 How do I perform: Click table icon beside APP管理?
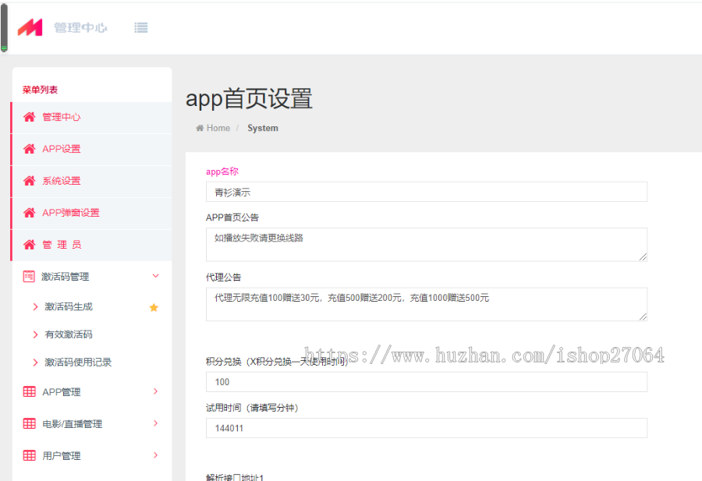(x=29, y=392)
